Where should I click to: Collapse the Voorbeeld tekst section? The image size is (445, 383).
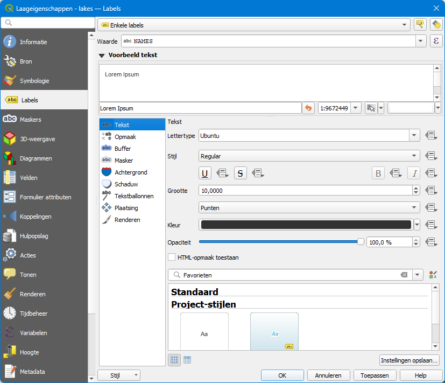pos(102,55)
